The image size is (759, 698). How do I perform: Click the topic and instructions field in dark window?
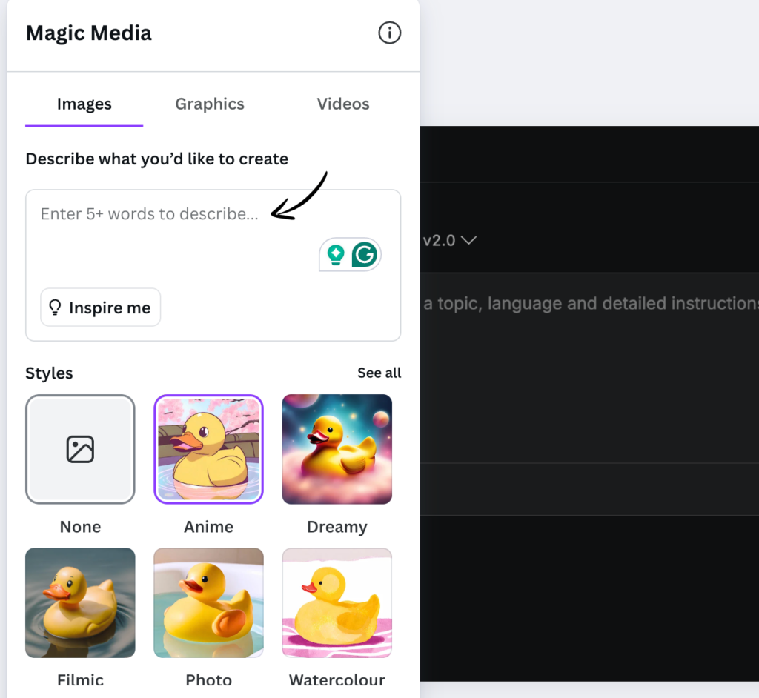[589, 368]
